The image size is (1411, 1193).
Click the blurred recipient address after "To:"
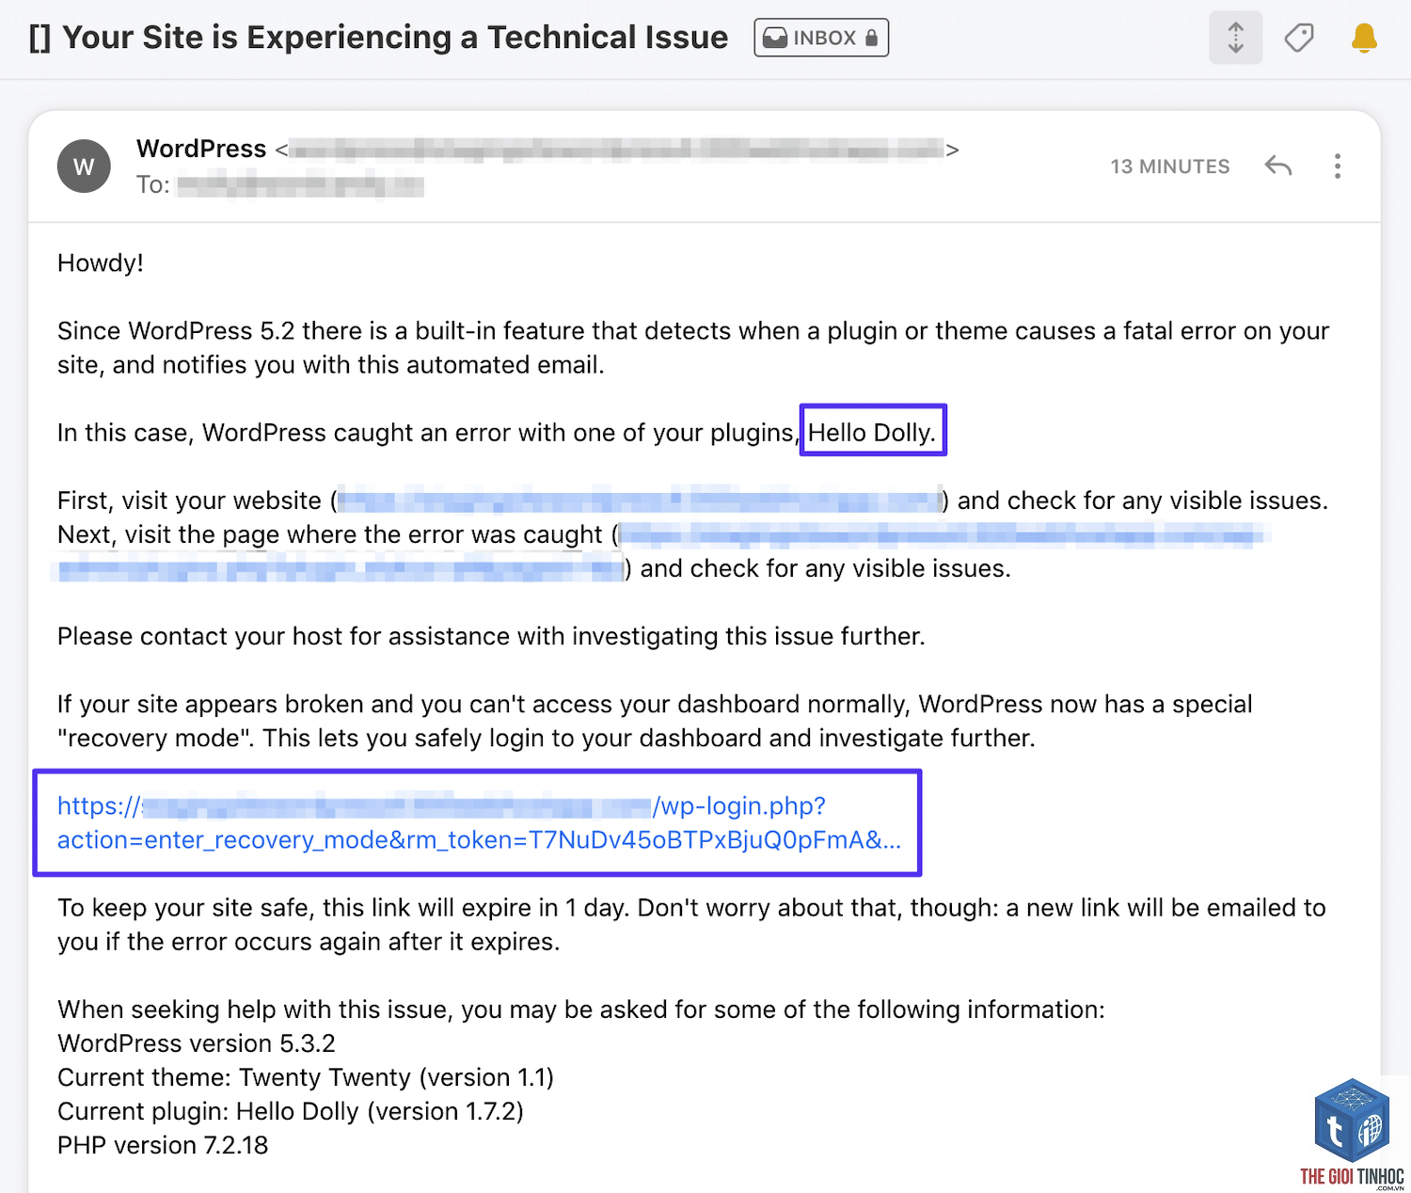pos(301,185)
